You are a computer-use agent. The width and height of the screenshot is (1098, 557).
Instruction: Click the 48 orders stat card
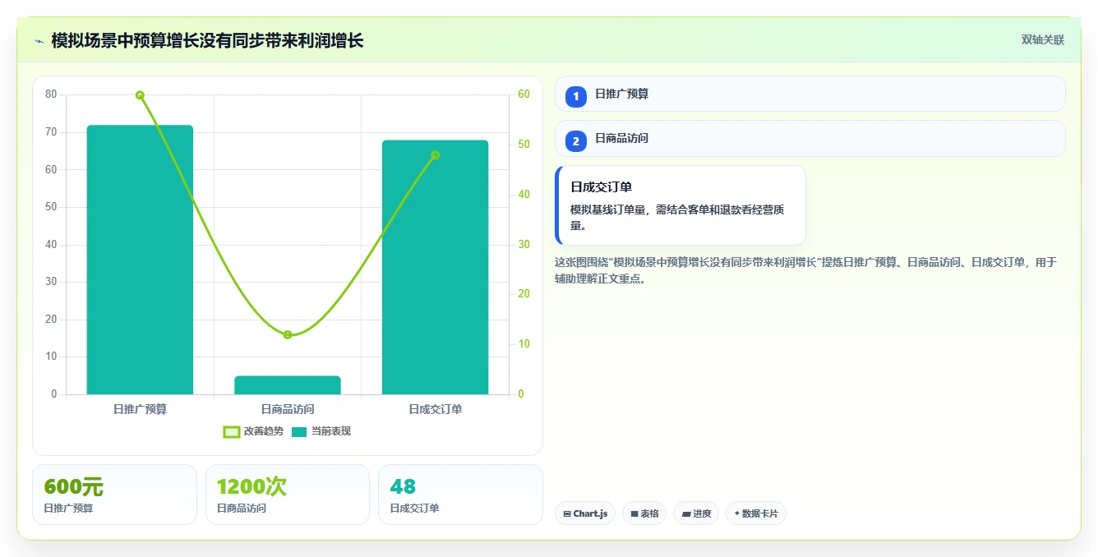460,495
